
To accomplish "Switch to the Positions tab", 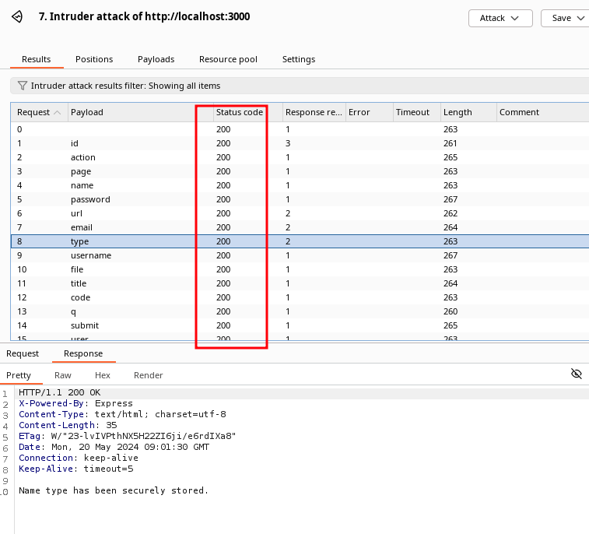I will pyautogui.click(x=94, y=59).
